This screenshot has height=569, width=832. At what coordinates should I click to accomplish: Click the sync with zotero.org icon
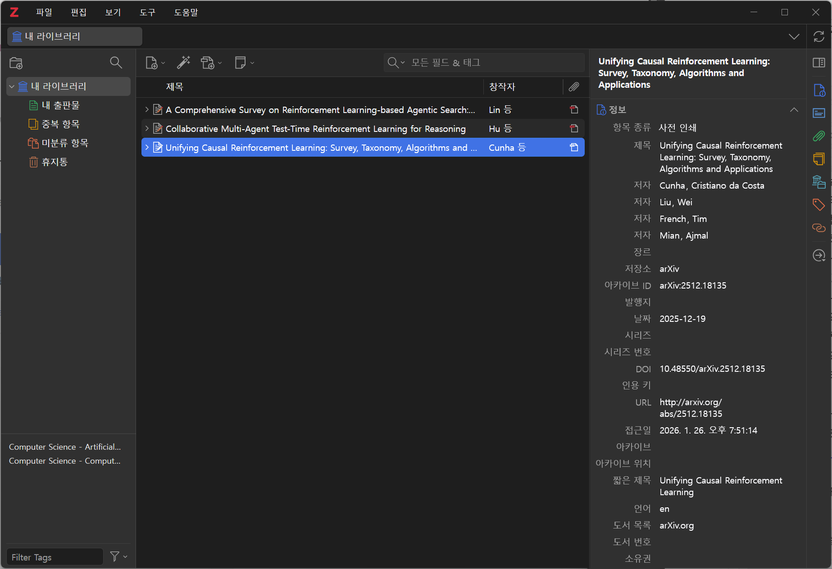coord(818,36)
